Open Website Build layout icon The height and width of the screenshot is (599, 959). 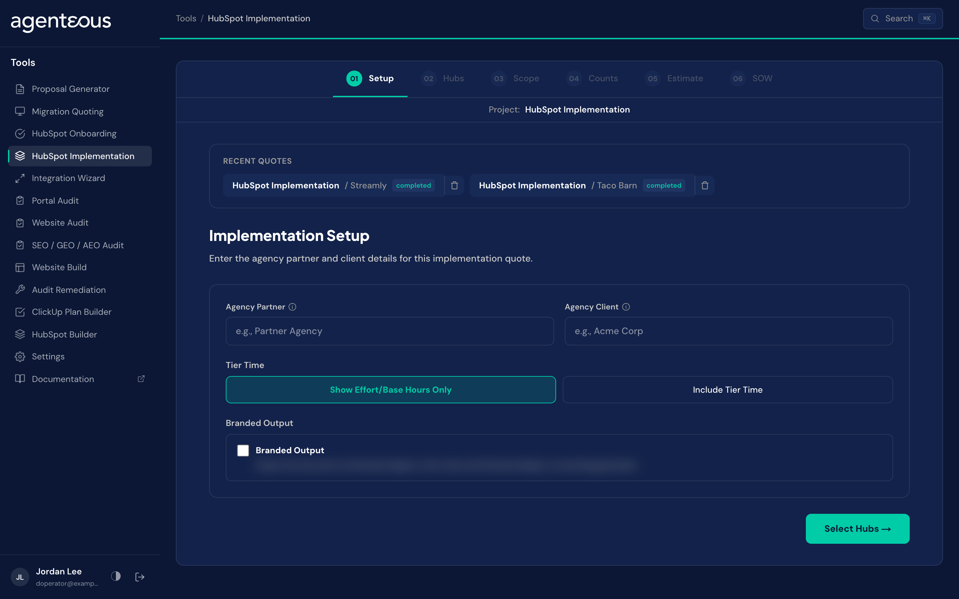pos(20,268)
